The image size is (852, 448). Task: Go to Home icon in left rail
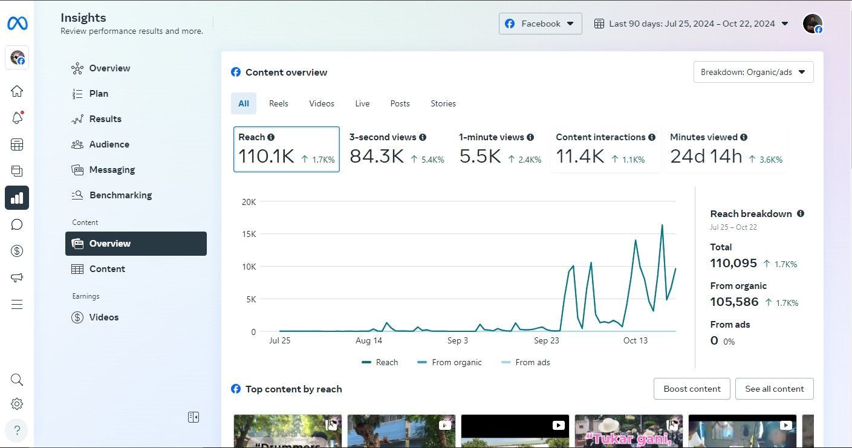coord(17,91)
